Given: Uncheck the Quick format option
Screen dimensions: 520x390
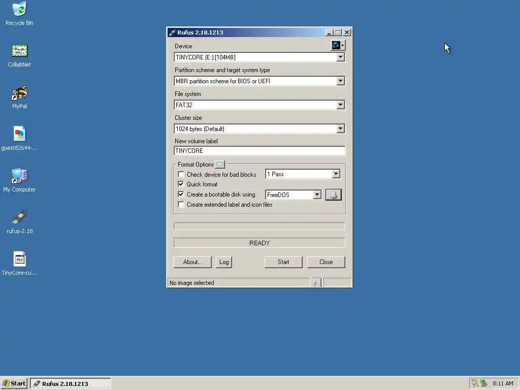Looking at the screenshot, I should click(181, 184).
